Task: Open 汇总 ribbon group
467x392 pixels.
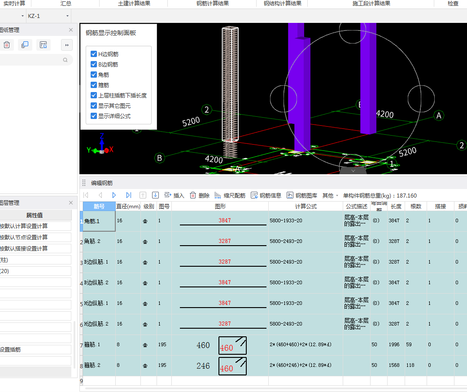Action: [65, 3]
